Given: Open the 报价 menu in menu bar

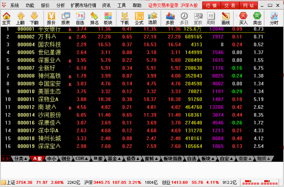Looking at the screenshot, I should (x=45, y=6).
